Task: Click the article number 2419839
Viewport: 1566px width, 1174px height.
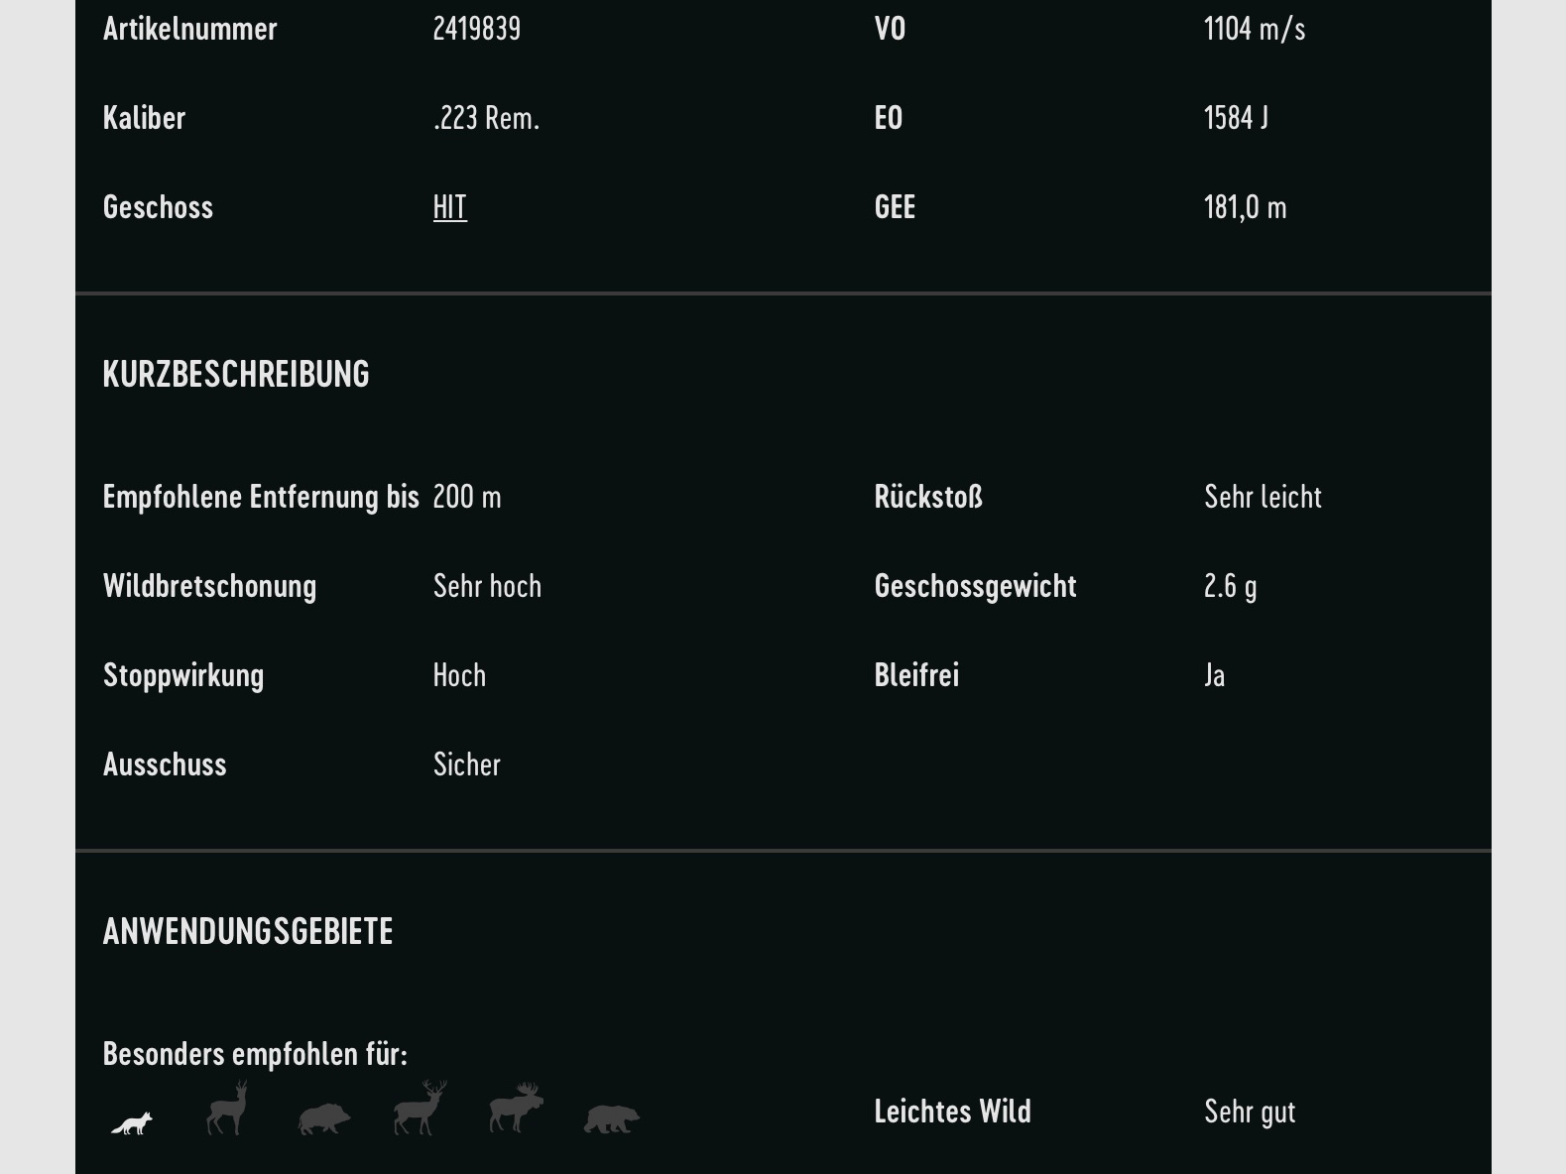Action: pyautogui.click(x=476, y=29)
